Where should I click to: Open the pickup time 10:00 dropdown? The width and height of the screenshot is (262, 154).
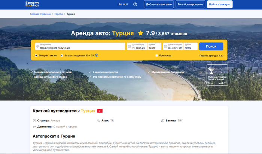pos(154,46)
